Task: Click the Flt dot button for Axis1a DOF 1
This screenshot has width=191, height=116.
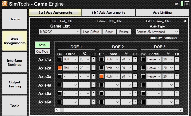Action: coord(93,59)
